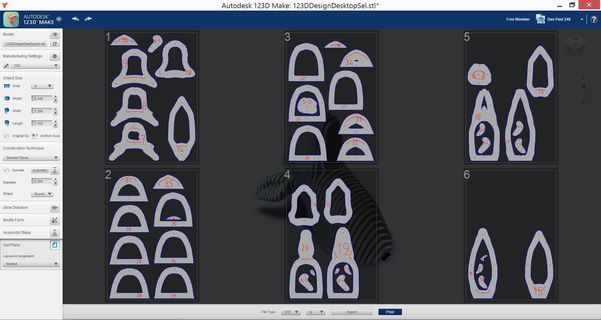Click the Autodesk 123D Make logo icon

[x=11, y=19]
